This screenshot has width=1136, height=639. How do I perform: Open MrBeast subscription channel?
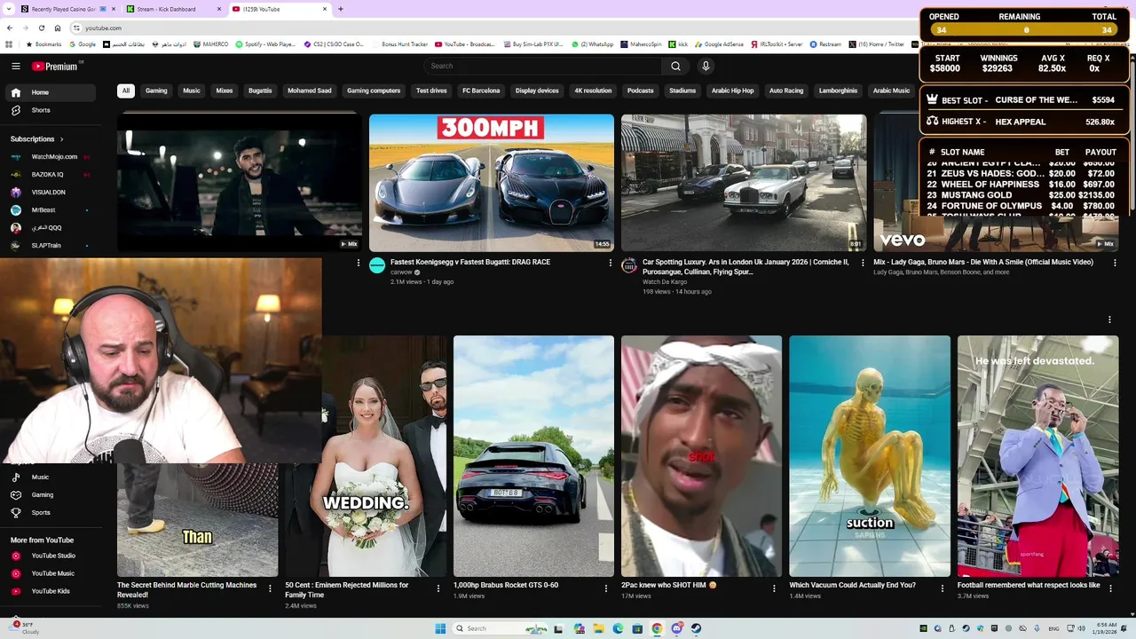click(50, 210)
